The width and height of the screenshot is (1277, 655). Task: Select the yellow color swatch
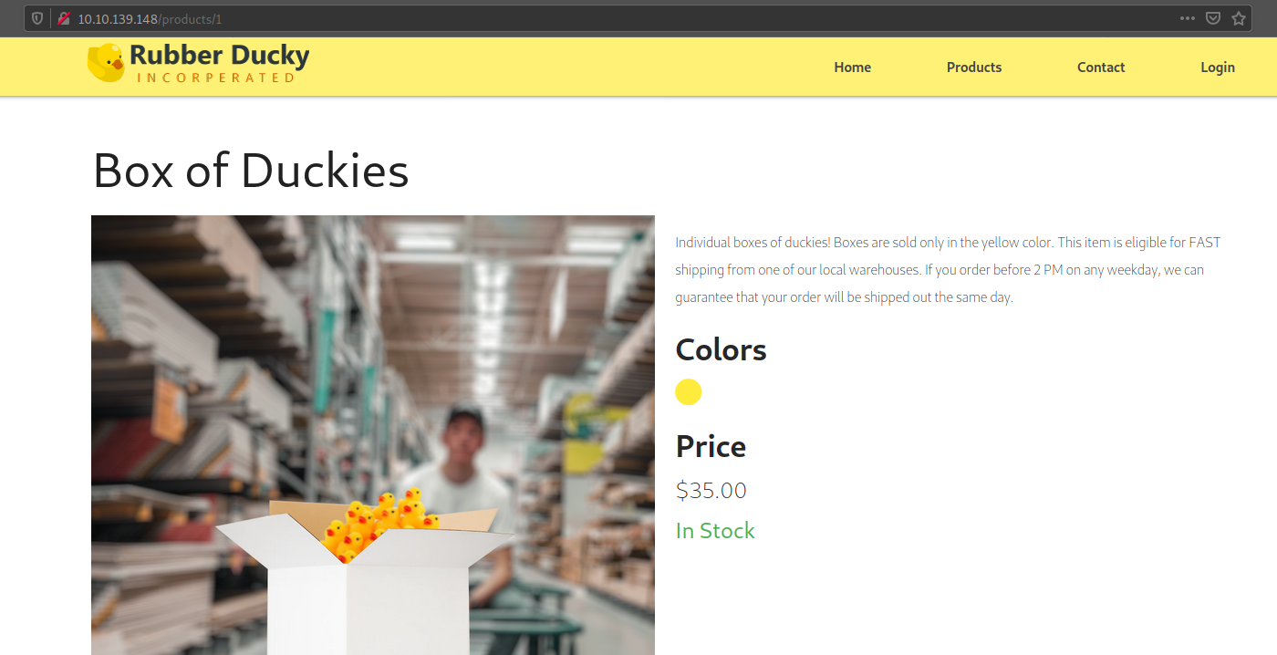[x=689, y=392]
